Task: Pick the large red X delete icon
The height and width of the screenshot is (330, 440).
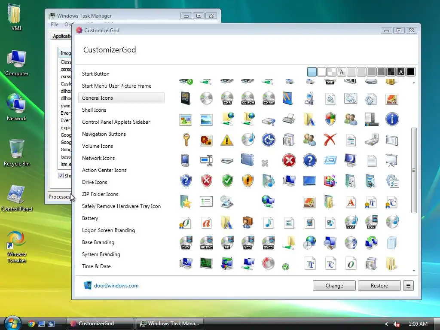Action: [330, 140]
